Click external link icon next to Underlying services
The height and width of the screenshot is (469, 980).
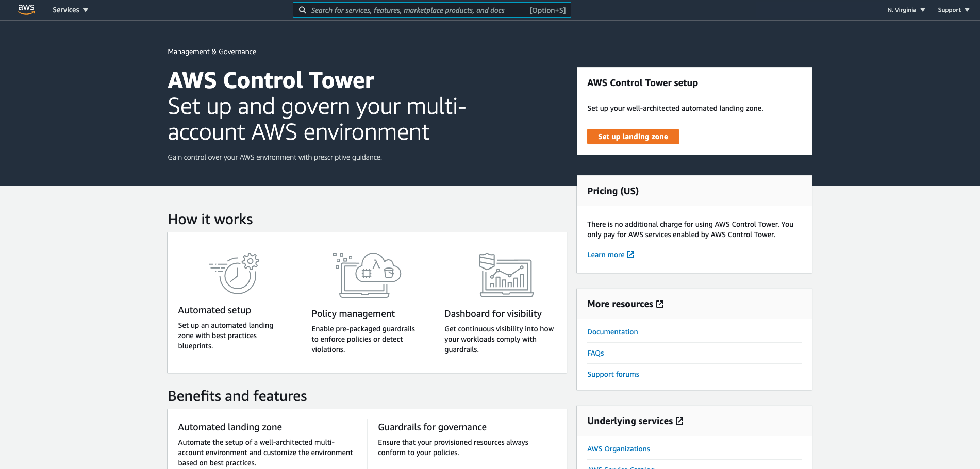coord(679,421)
